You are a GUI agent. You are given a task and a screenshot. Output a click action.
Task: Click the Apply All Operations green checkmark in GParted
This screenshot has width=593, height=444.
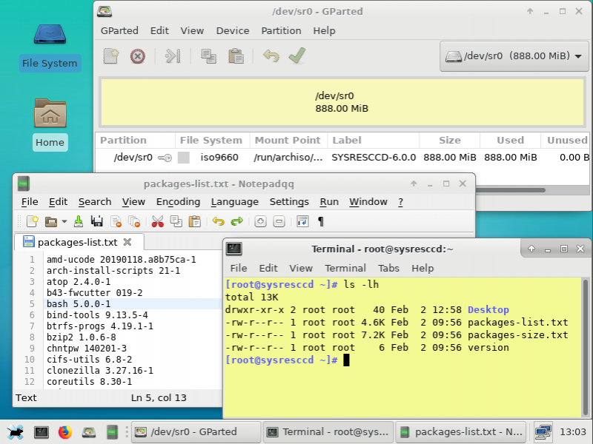296,56
